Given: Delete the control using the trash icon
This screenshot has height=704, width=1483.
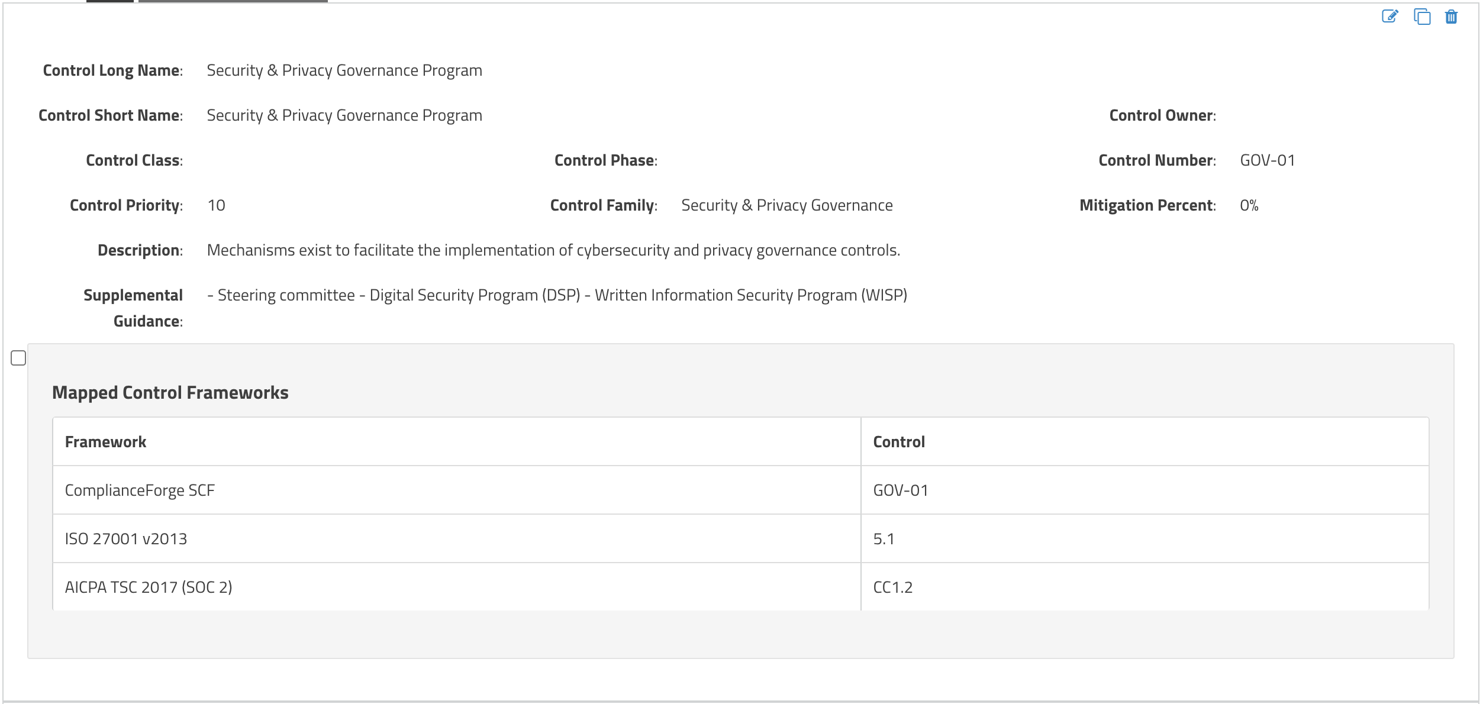Looking at the screenshot, I should tap(1451, 17).
